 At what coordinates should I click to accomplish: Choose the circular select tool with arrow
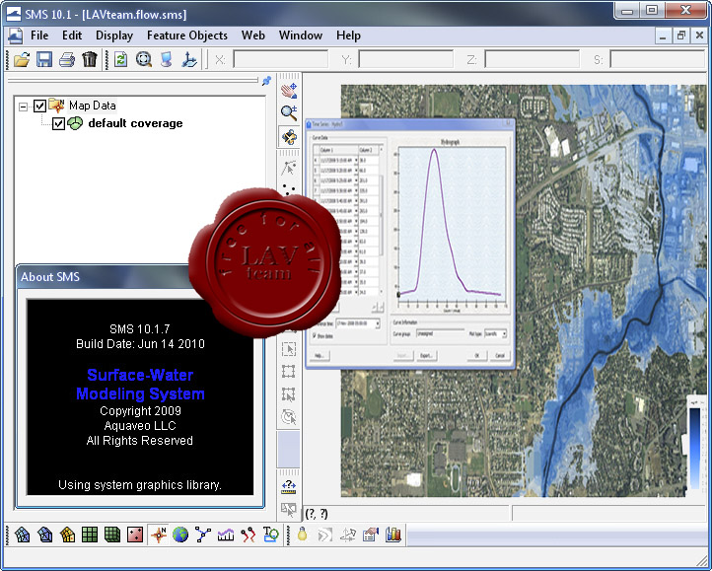coord(289,417)
